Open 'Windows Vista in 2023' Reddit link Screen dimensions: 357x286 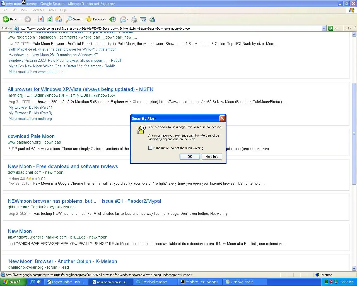[65, 60]
